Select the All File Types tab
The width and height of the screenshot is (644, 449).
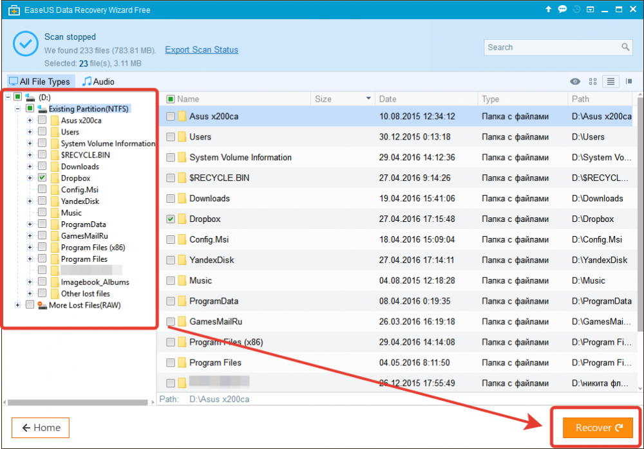(x=39, y=82)
